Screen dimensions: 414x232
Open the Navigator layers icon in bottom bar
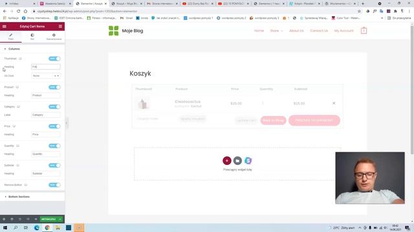click(x=12, y=219)
